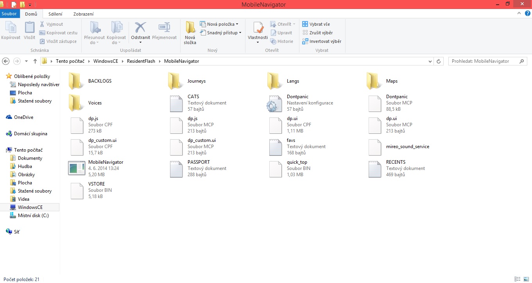532x283 pixels.
Task: Click Zrušit výběr
Action: pos(317,33)
